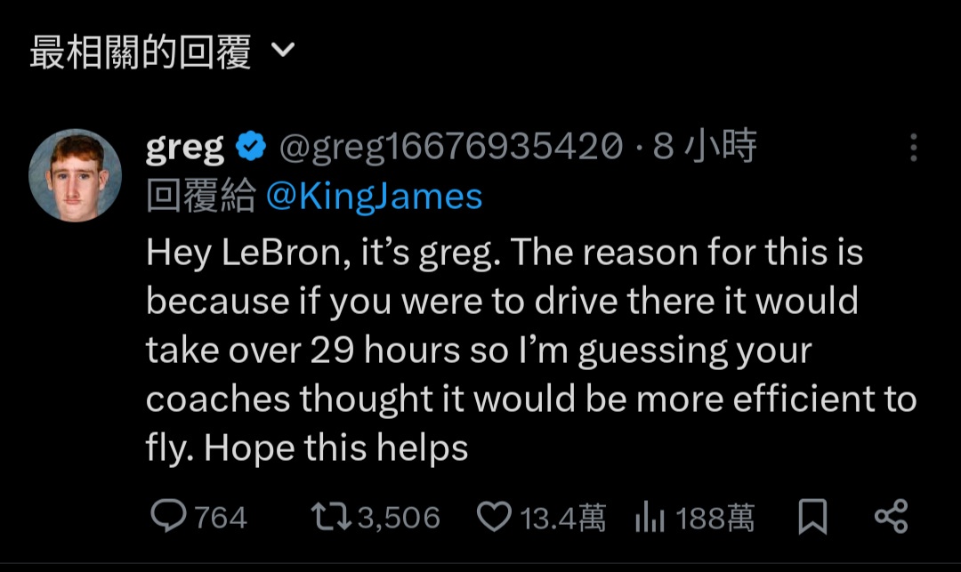This screenshot has width=961, height=572.
Task: Open greg's profile picture
Action: (x=76, y=174)
